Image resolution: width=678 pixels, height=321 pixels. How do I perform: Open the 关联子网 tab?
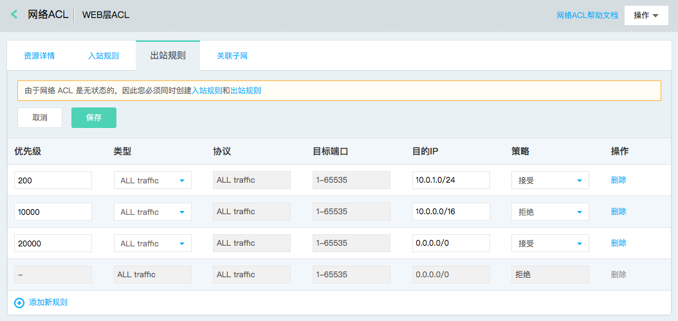point(232,56)
